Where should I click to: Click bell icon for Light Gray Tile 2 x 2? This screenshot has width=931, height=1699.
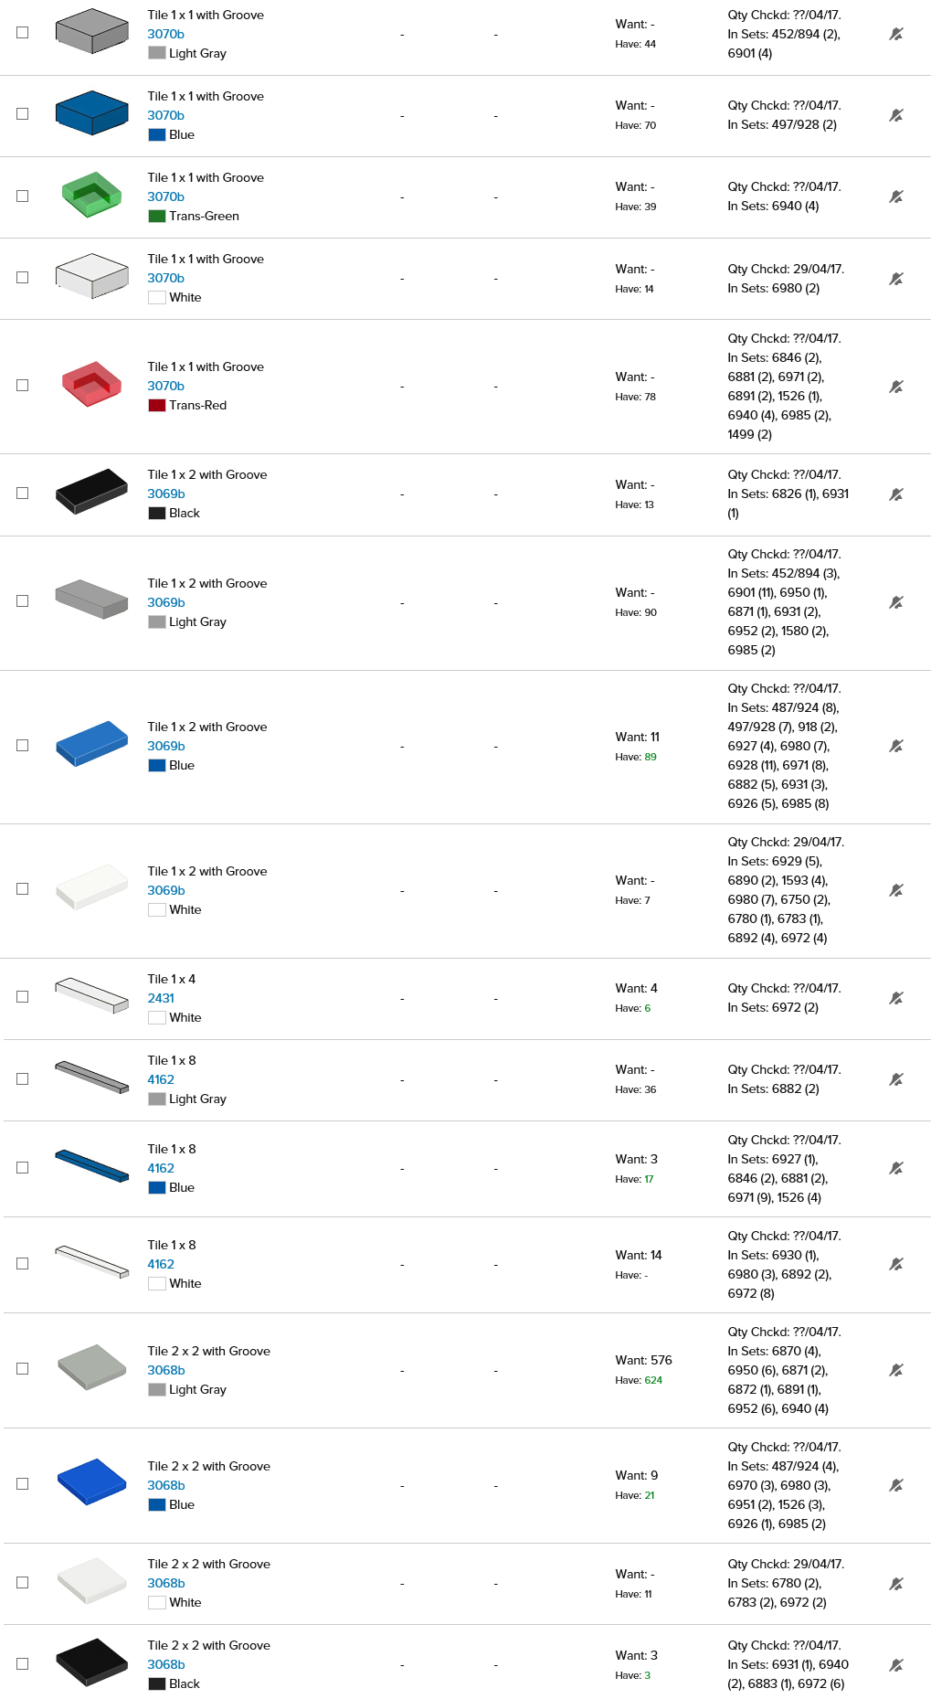896,1370
